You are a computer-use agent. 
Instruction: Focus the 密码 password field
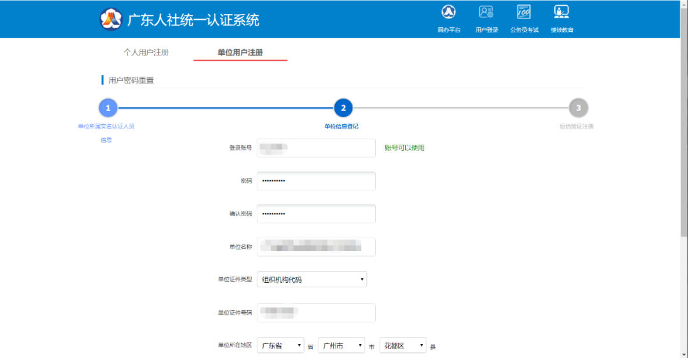pyautogui.click(x=316, y=181)
